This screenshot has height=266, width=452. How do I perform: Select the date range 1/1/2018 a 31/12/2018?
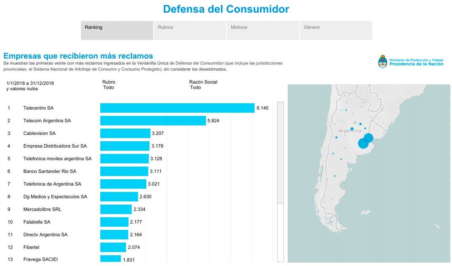coord(30,83)
